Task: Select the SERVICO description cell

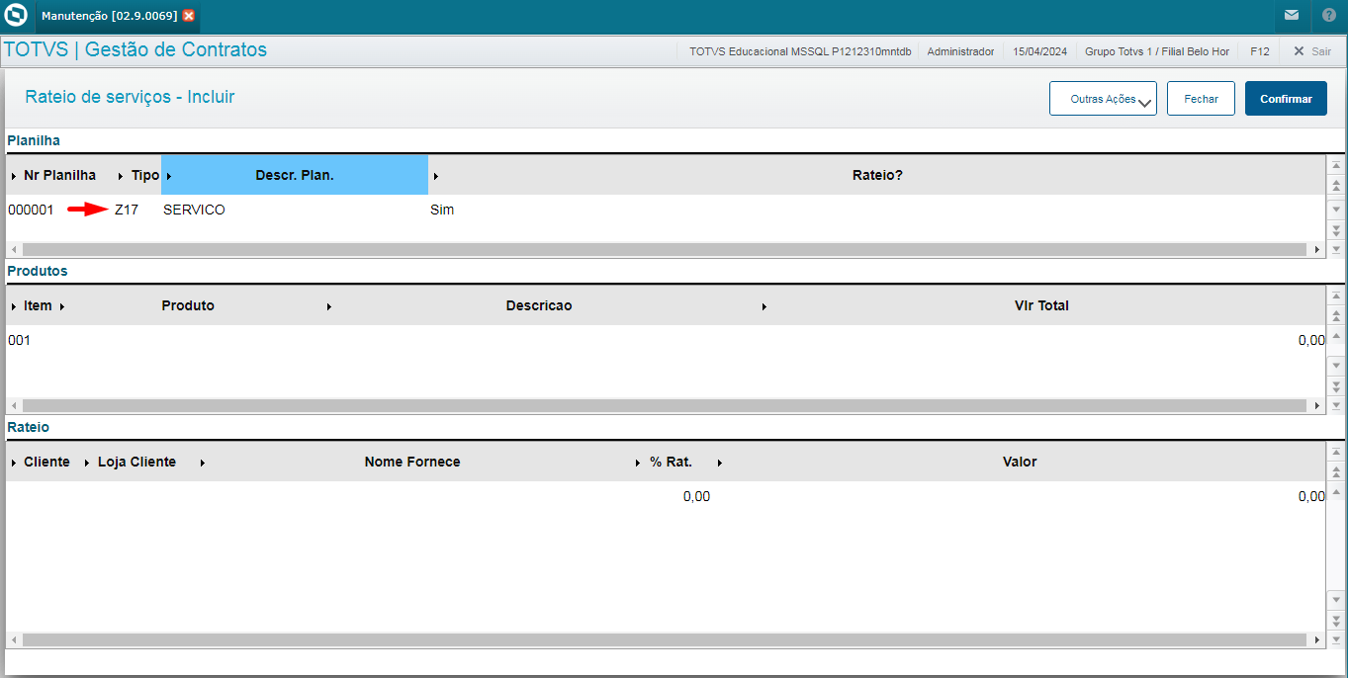Action: coord(194,210)
